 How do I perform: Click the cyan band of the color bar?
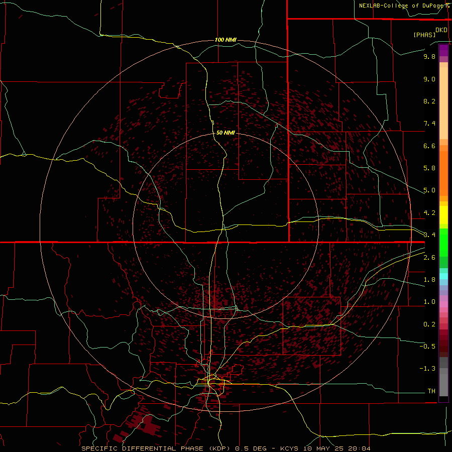click(x=443, y=276)
